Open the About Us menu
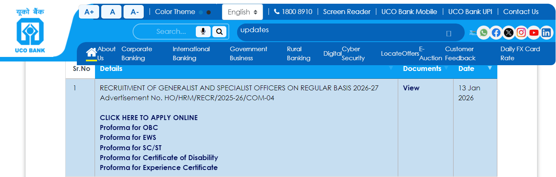 [x=107, y=54]
